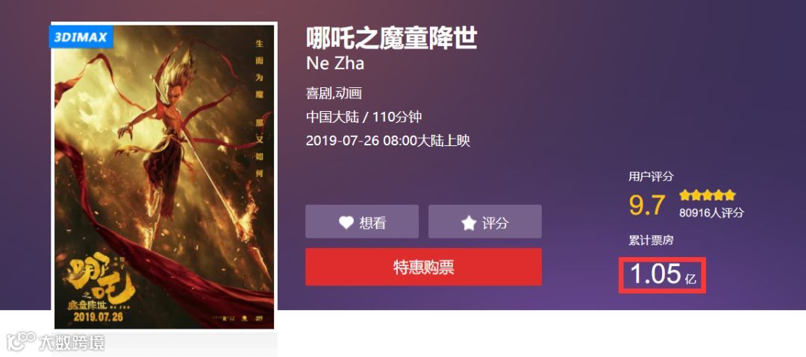Click the star icon in the 评分 button
This screenshot has width=806, height=357.
[x=468, y=222]
